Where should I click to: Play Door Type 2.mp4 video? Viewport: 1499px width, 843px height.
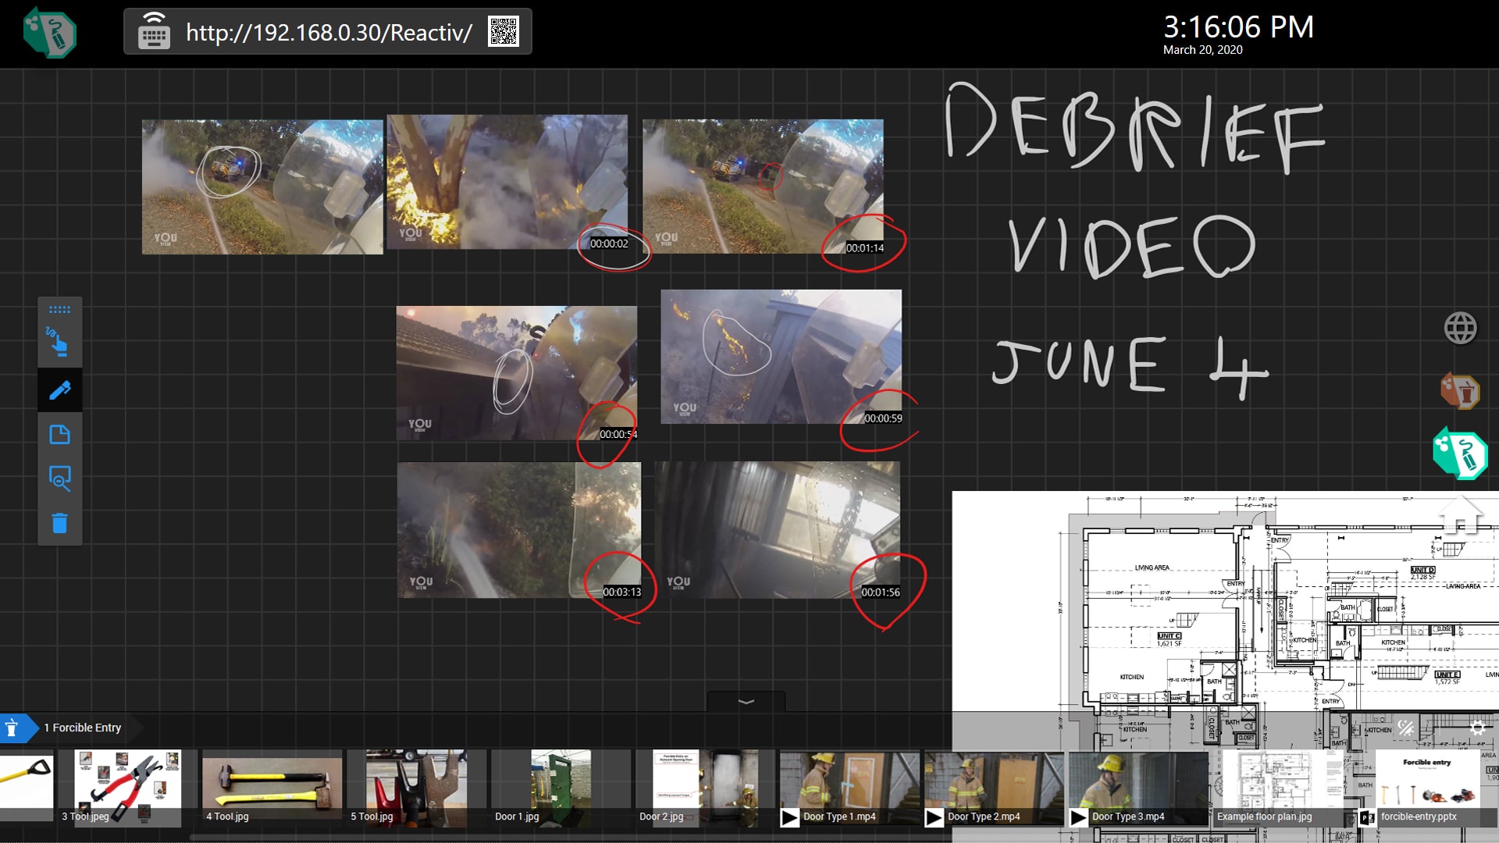click(x=994, y=788)
